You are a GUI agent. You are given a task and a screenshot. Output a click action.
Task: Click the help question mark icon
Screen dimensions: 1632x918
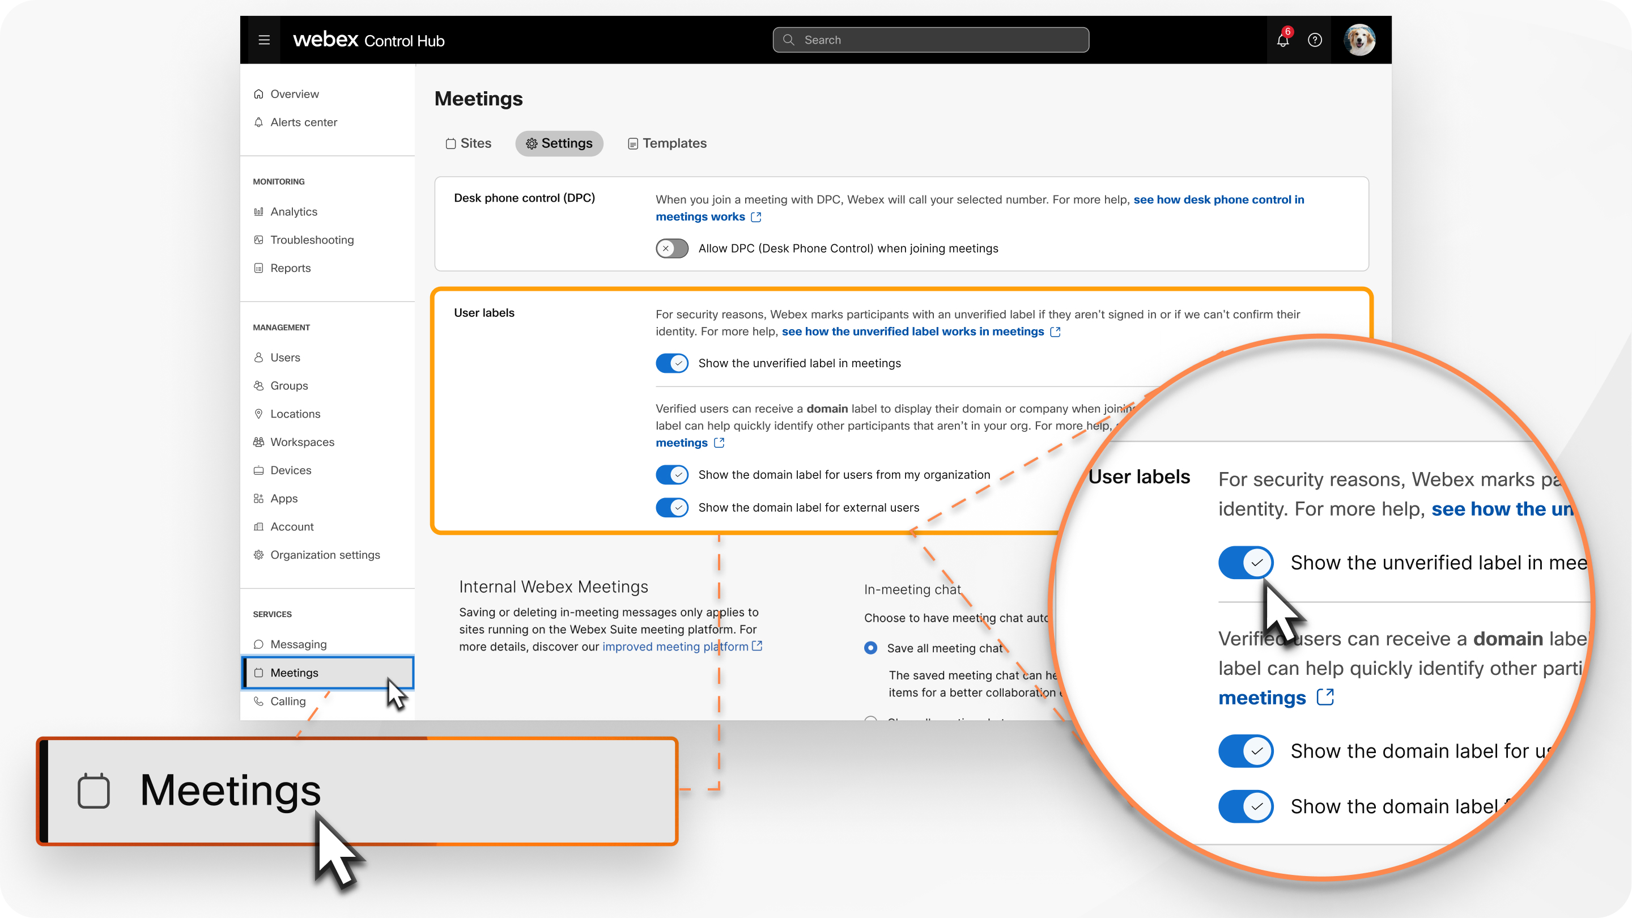pos(1316,39)
